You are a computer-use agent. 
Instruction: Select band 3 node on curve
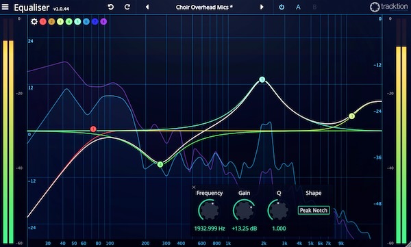click(352, 116)
